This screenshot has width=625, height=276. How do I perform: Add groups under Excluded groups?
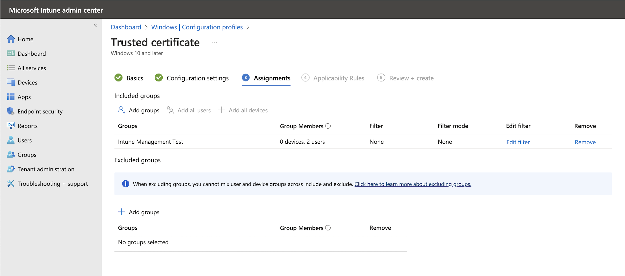pos(144,212)
